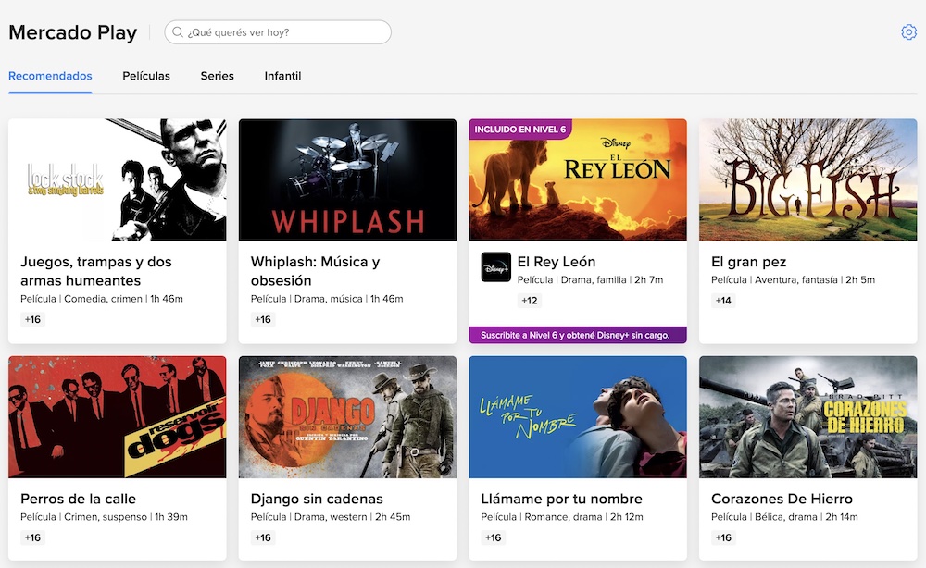The width and height of the screenshot is (926, 568).
Task: Click the +14 rating on El gran pez
Action: [x=723, y=301]
